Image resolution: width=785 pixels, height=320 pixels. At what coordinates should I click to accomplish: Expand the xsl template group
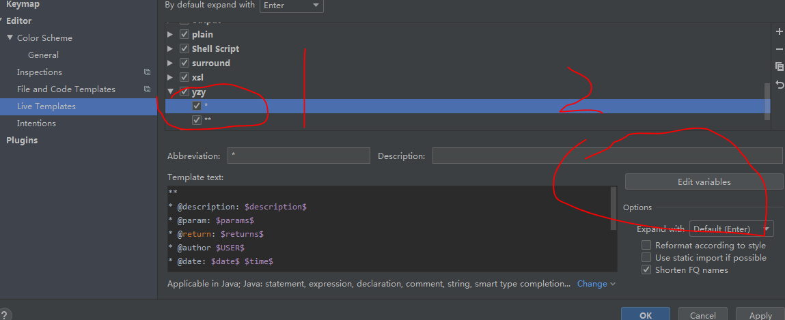click(170, 78)
